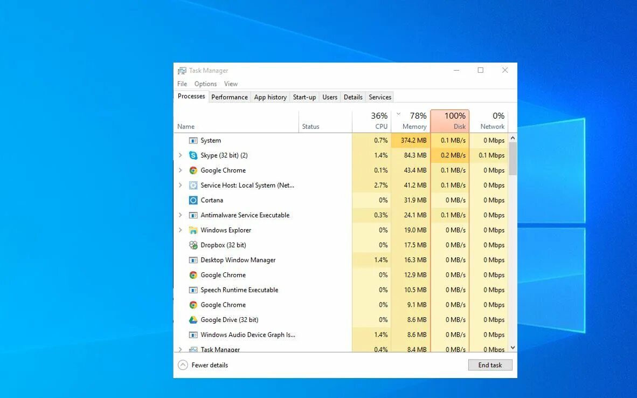Switch to the App history tab

pos(270,97)
